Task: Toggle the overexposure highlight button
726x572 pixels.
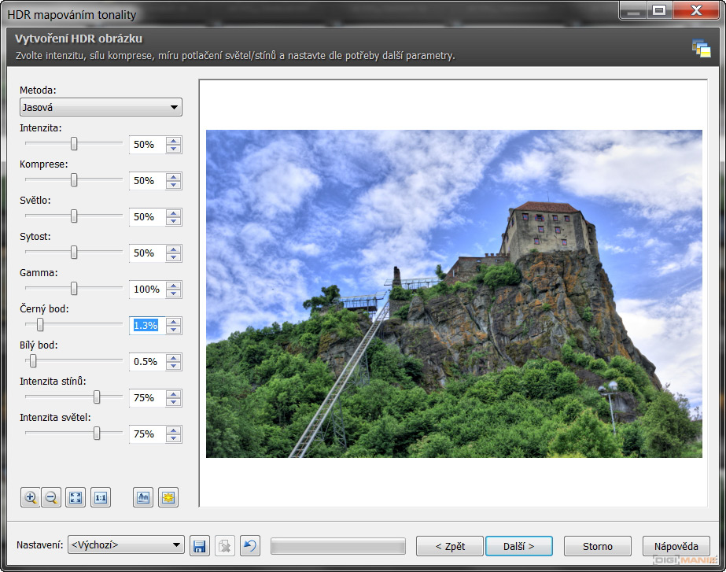Action: click(168, 497)
